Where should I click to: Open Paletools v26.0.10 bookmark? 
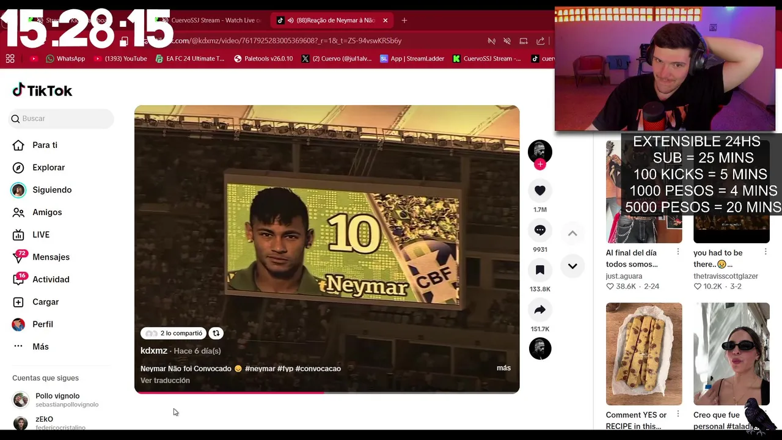(263, 59)
